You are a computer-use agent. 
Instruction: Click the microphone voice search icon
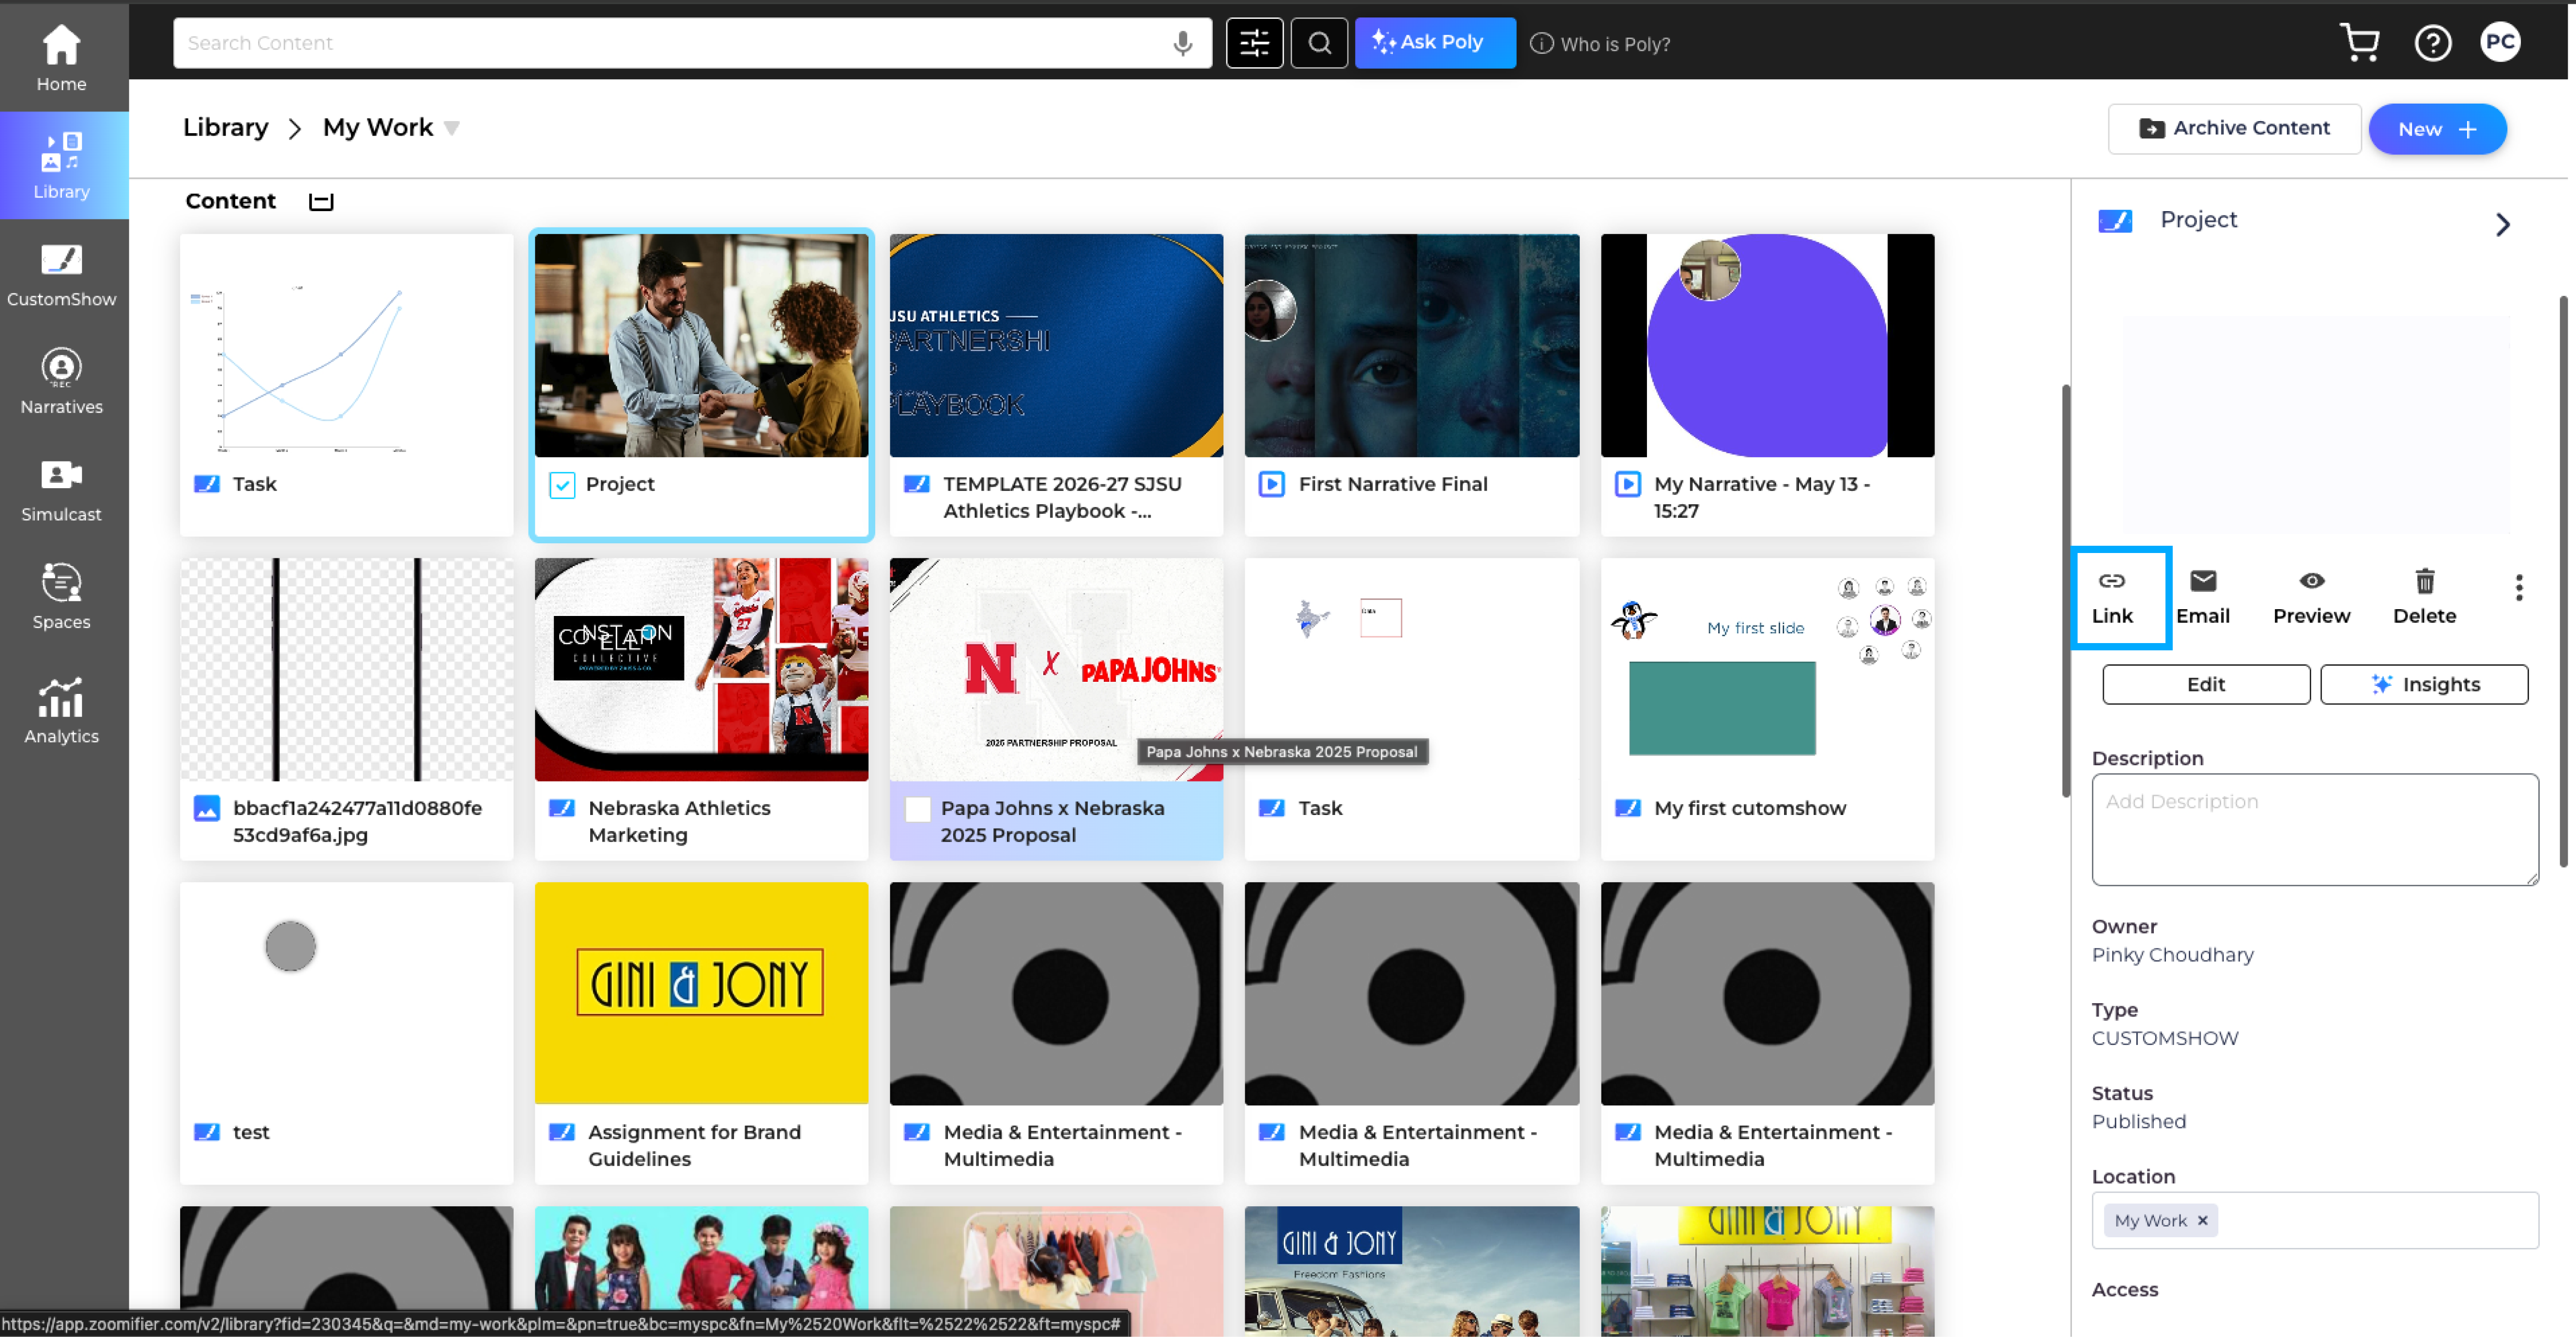(x=1182, y=43)
